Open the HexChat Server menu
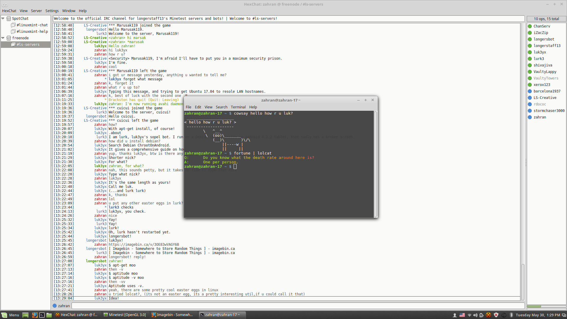Image resolution: width=567 pixels, height=319 pixels. tap(36, 11)
